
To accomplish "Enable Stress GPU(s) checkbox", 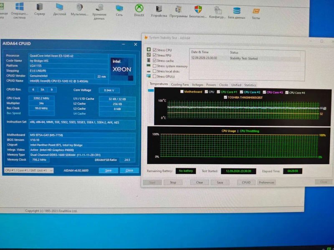I will [154, 76].
